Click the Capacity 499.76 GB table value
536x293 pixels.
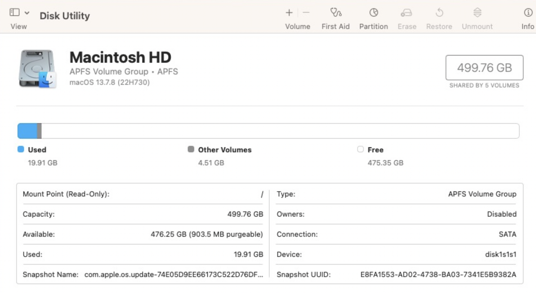245,214
